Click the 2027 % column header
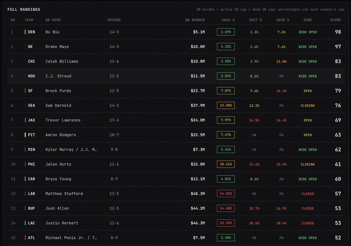The width and height of the screenshot is (351, 246). point(255,20)
